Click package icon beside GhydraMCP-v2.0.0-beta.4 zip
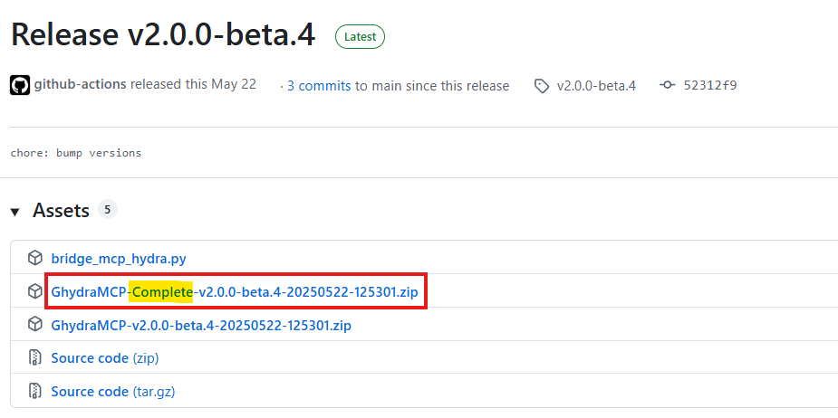Screen dimensions: 838x418 [x=35, y=325]
